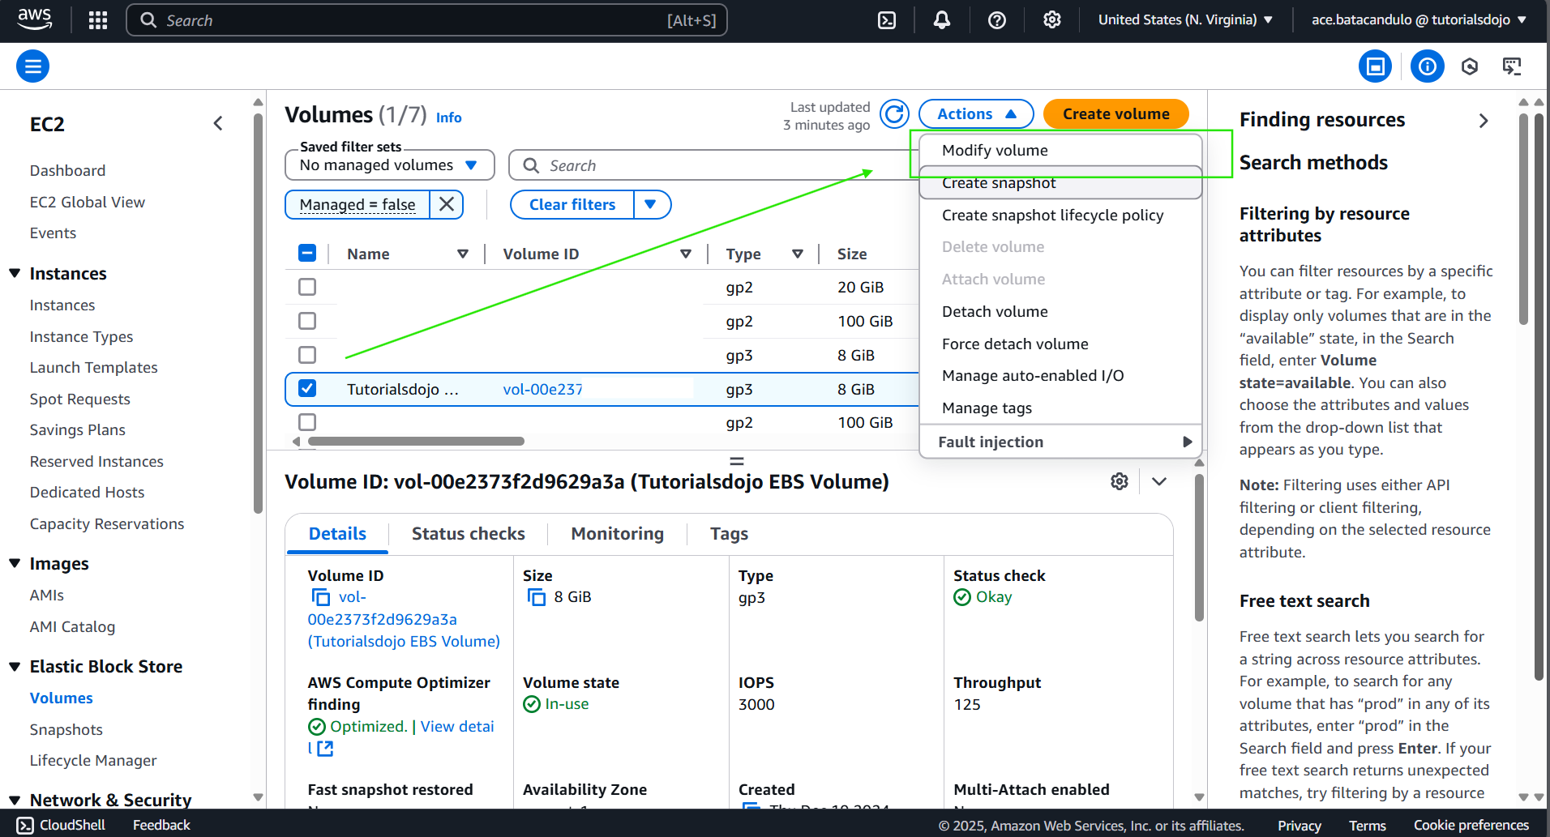The image size is (1550, 837).
Task: Collapse the EC2 navigation pane
Action: point(218,123)
